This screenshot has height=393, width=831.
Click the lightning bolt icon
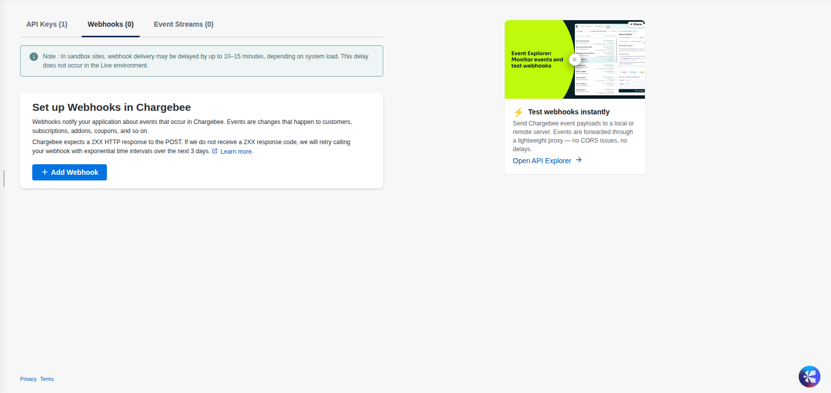(x=518, y=112)
